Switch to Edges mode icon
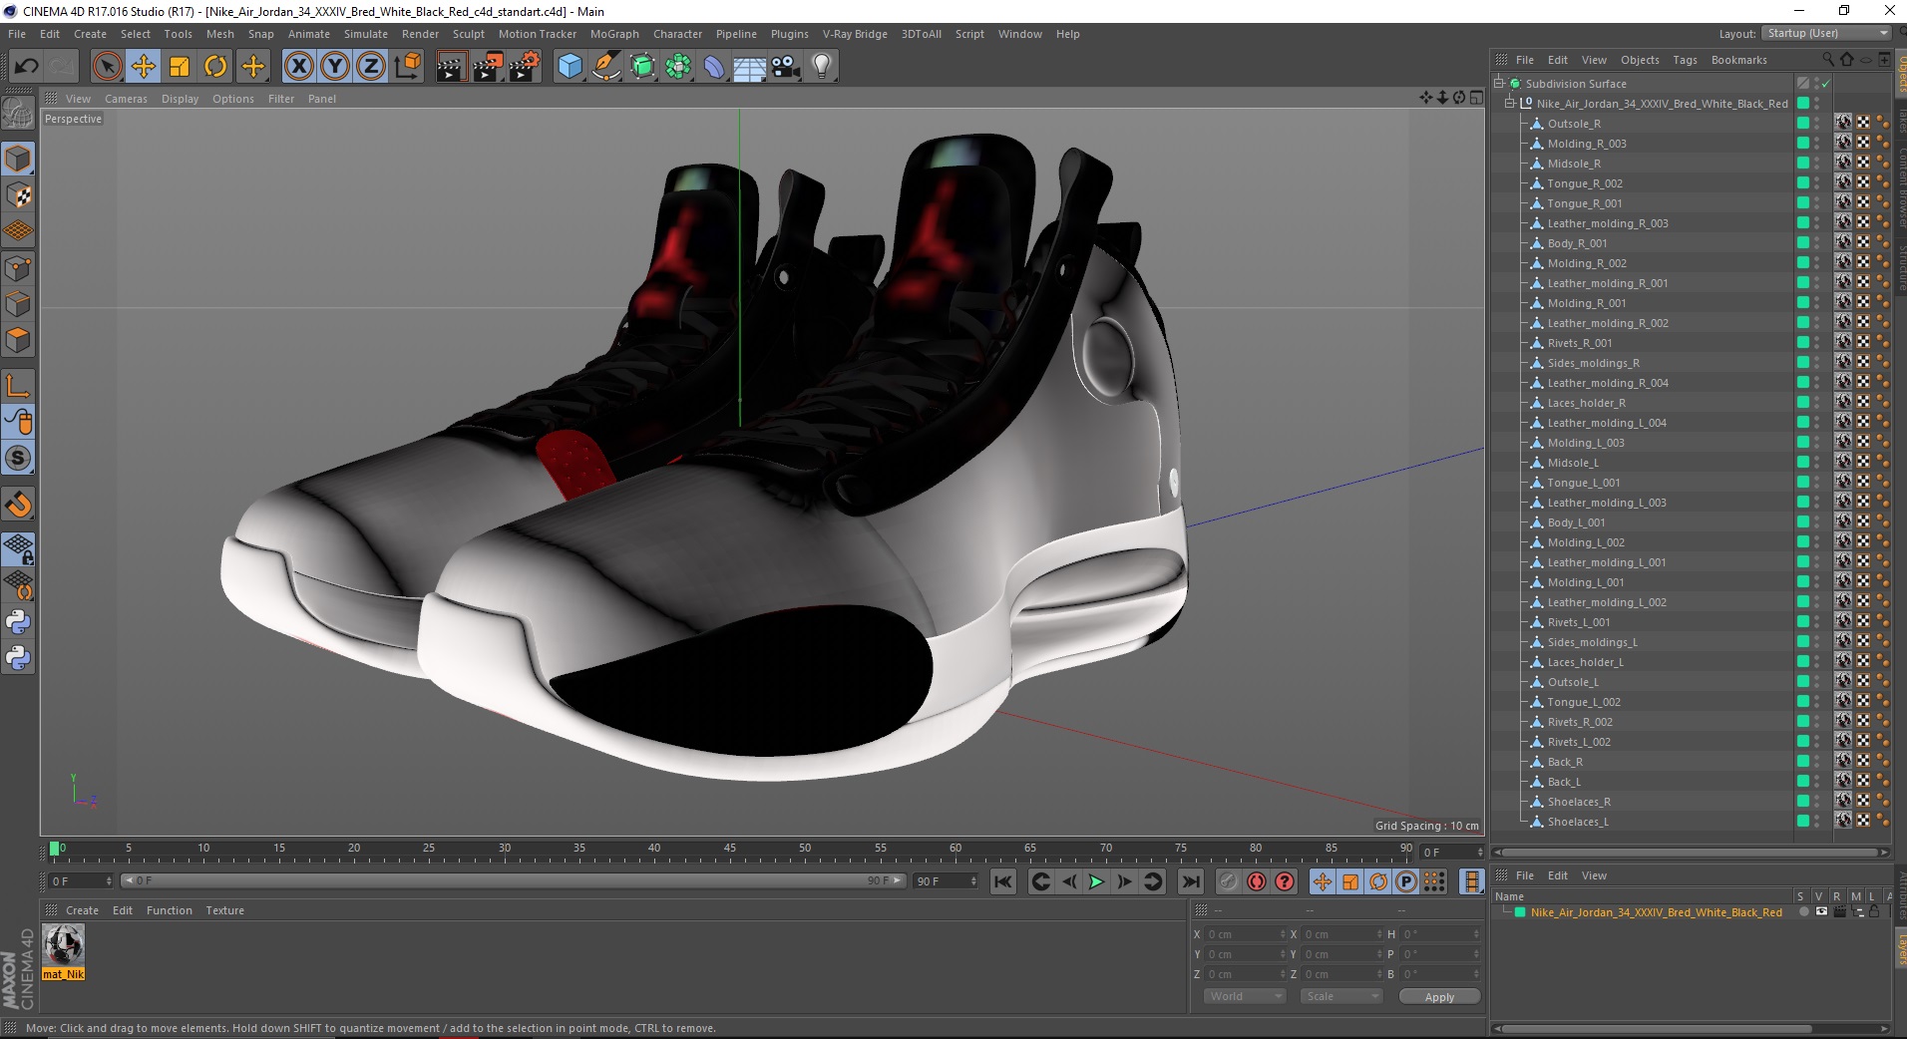 click(18, 304)
